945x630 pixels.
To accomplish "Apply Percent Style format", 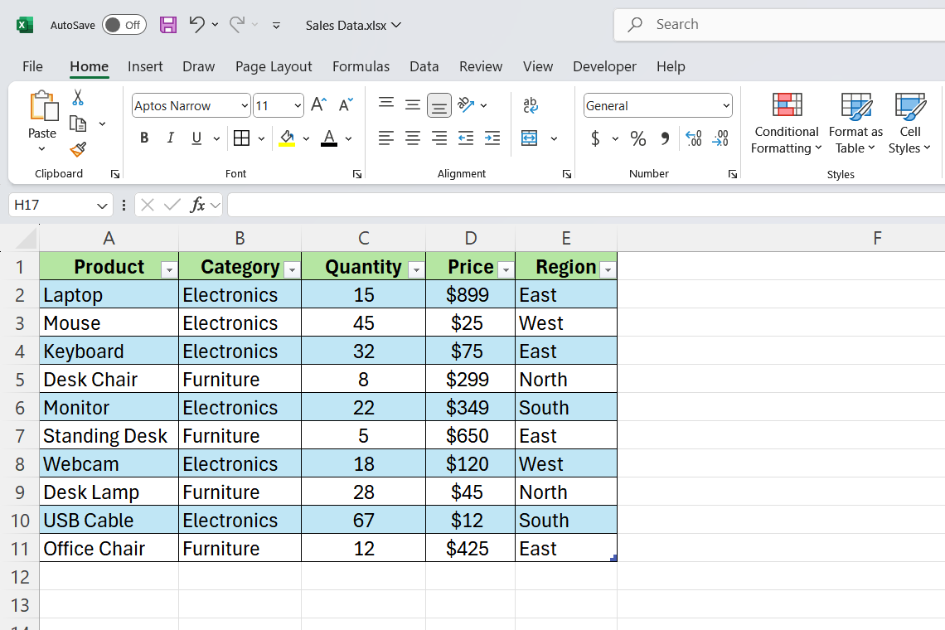I will (x=638, y=138).
